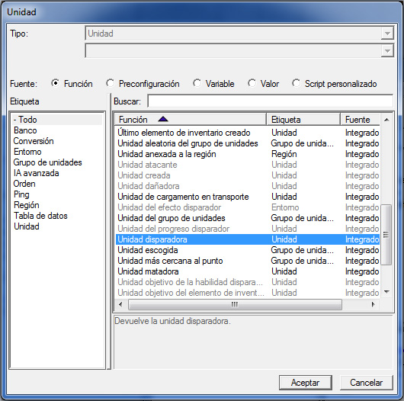Select Grupo de unidades in Etiqueta list

pos(48,162)
